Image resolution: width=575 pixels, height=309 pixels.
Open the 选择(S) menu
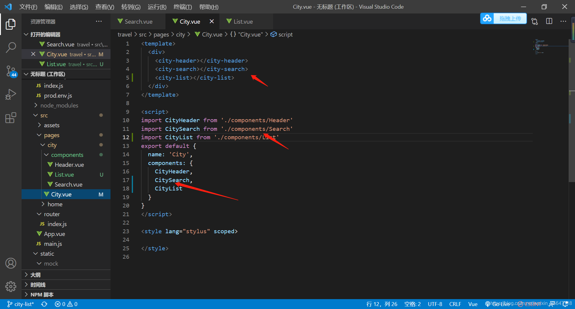click(x=79, y=7)
